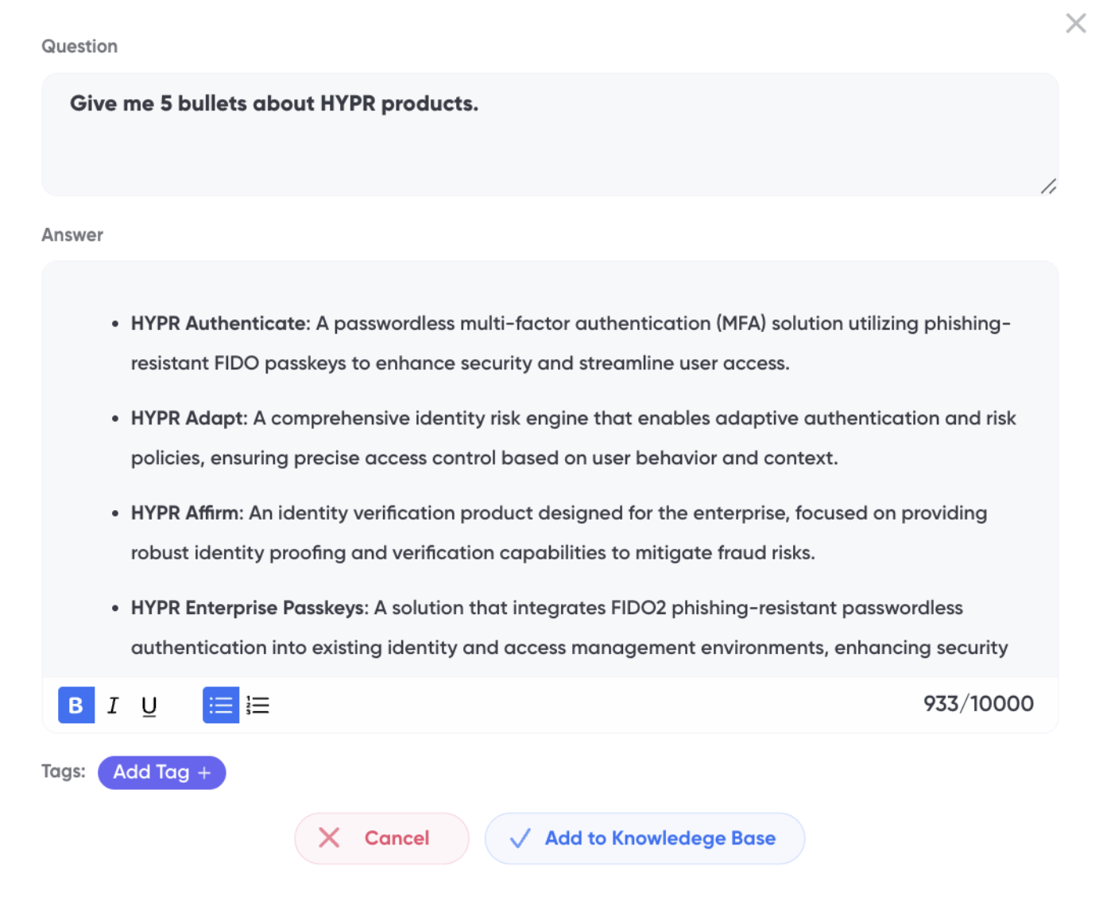Add Tag to this entry

[162, 772]
